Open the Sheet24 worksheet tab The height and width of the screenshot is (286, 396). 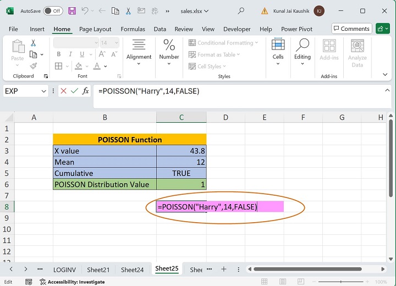pyautogui.click(x=132, y=269)
